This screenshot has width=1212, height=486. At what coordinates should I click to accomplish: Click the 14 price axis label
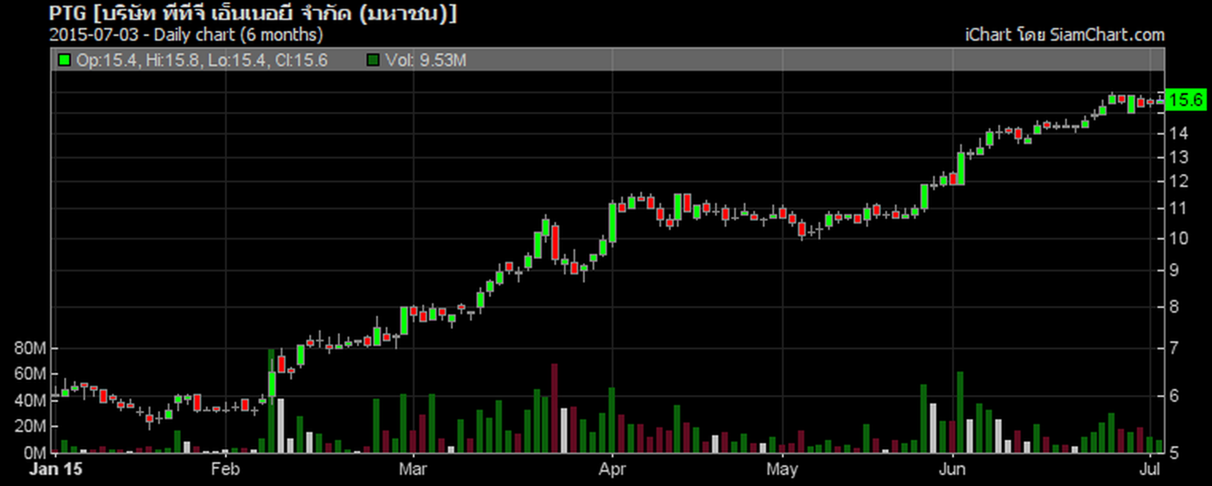coord(1178,133)
